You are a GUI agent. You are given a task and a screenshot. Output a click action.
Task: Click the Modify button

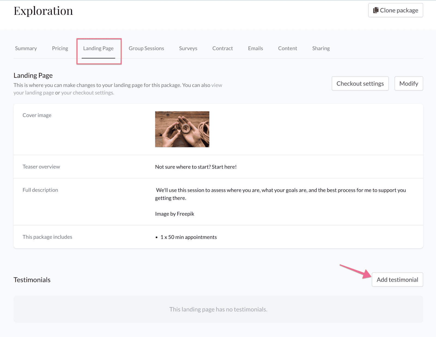pyautogui.click(x=408, y=84)
